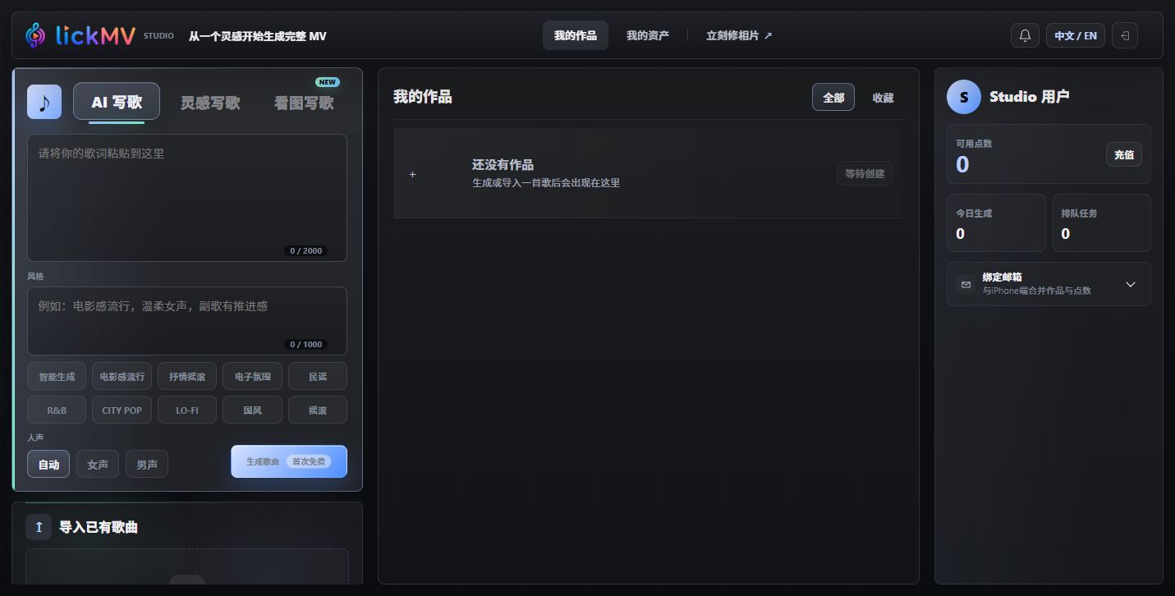
Task: Click the 导入已有歌曲 heading
Action: [x=99, y=527]
